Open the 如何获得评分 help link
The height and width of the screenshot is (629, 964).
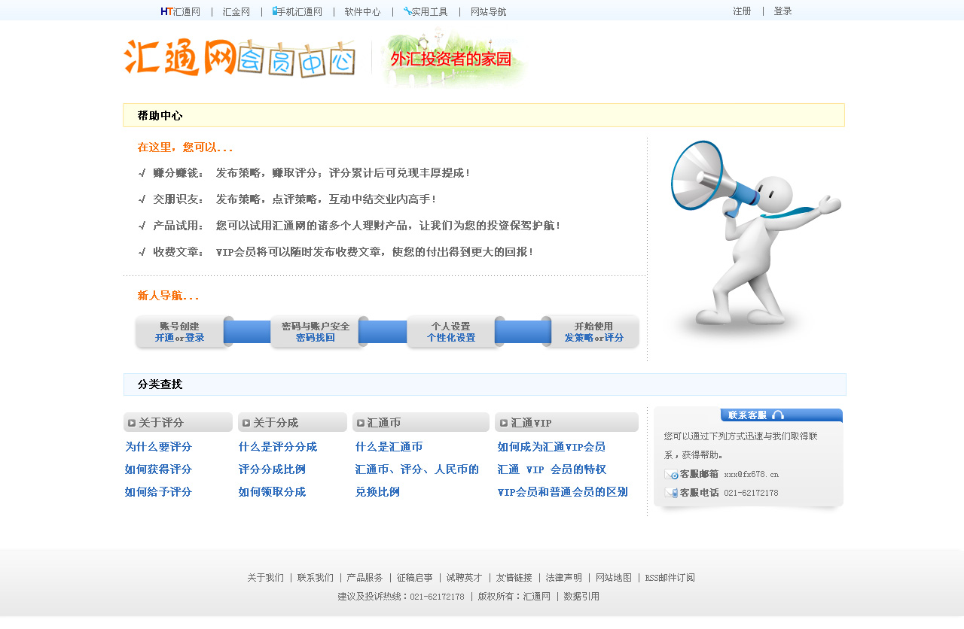click(158, 469)
